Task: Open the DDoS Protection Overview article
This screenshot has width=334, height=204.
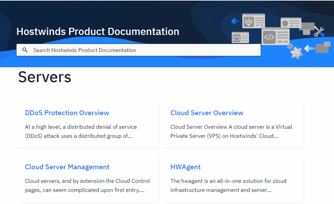Action: 67,113
